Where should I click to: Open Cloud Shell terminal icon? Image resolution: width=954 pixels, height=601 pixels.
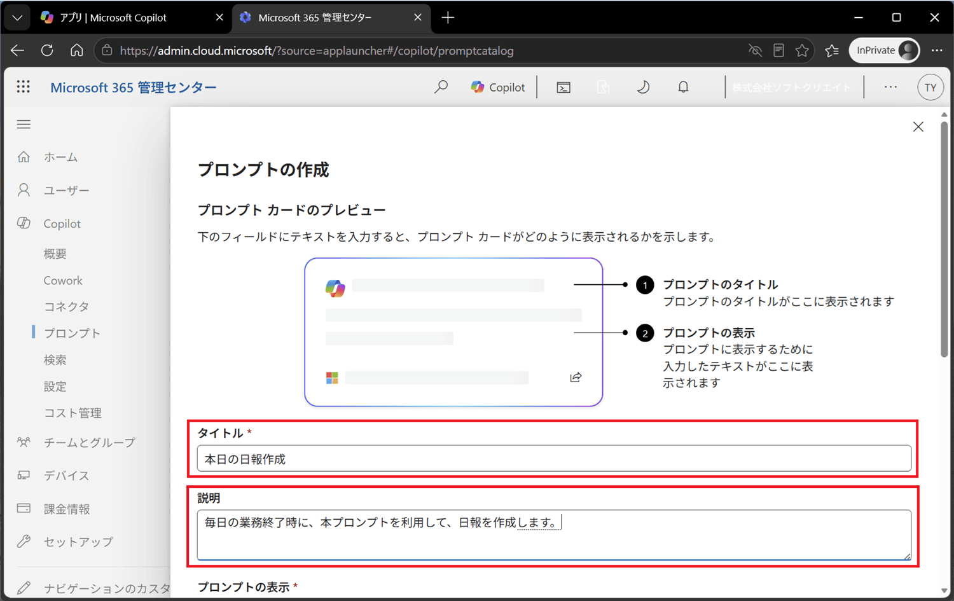563,87
